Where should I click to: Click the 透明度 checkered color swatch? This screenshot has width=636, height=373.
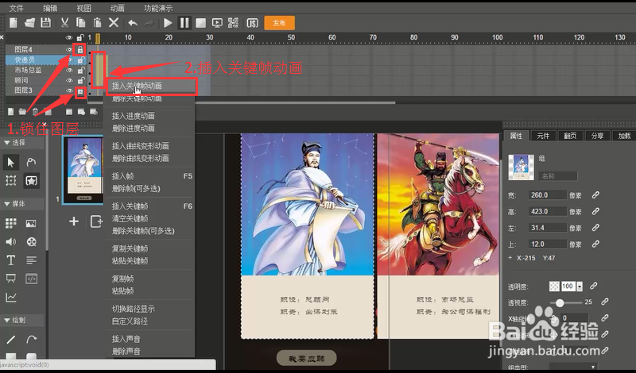[x=554, y=286]
